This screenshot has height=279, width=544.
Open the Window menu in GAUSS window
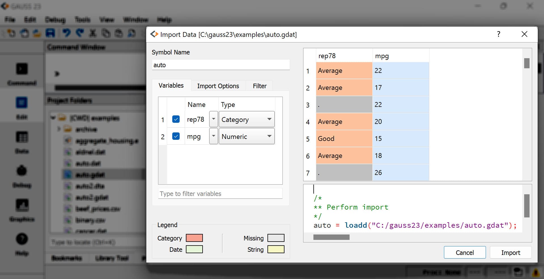click(136, 20)
